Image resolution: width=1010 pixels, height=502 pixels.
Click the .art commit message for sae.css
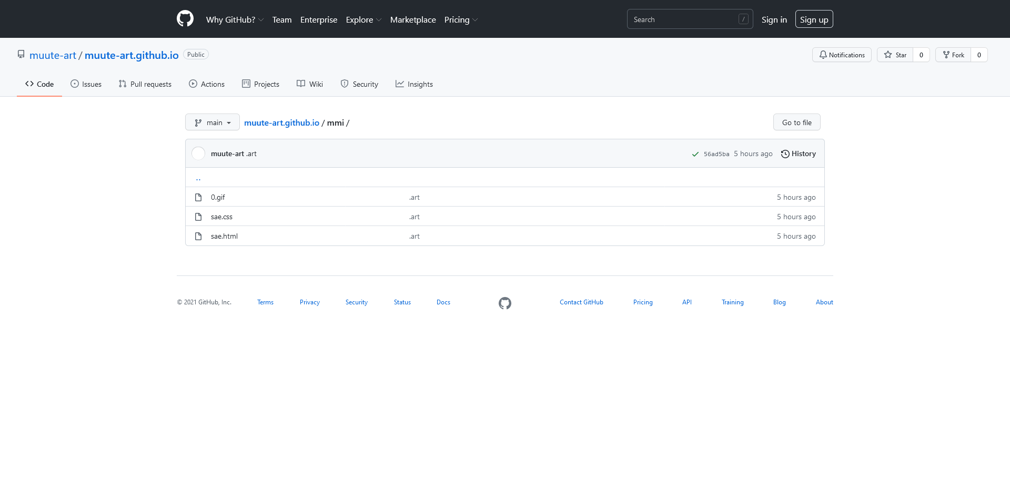pyautogui.click(x=415, y=217)
